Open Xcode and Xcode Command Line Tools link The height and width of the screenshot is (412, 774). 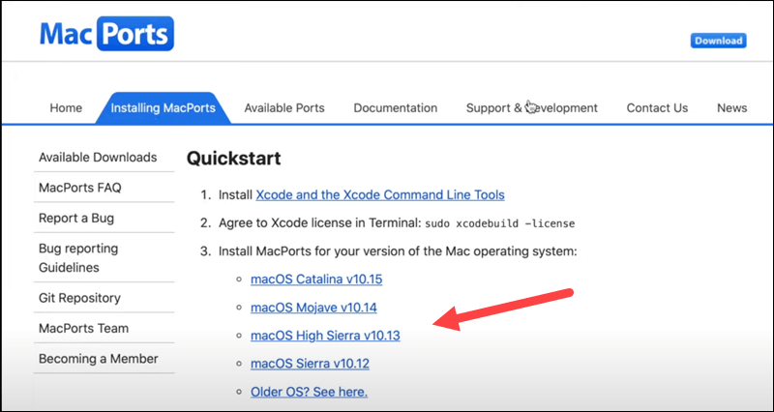pyautogui.click(x=380, y=195)
